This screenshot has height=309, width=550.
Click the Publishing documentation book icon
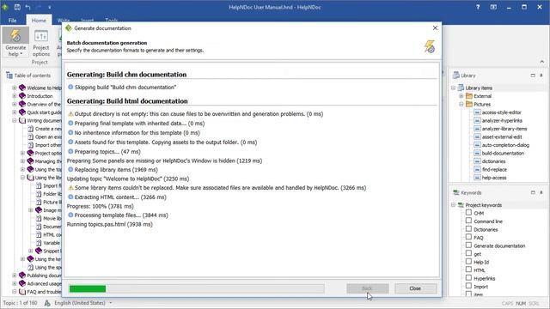(x=22, y=276)
